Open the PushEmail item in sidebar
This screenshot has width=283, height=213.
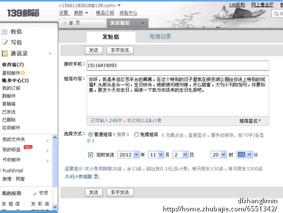coord(13,170)
